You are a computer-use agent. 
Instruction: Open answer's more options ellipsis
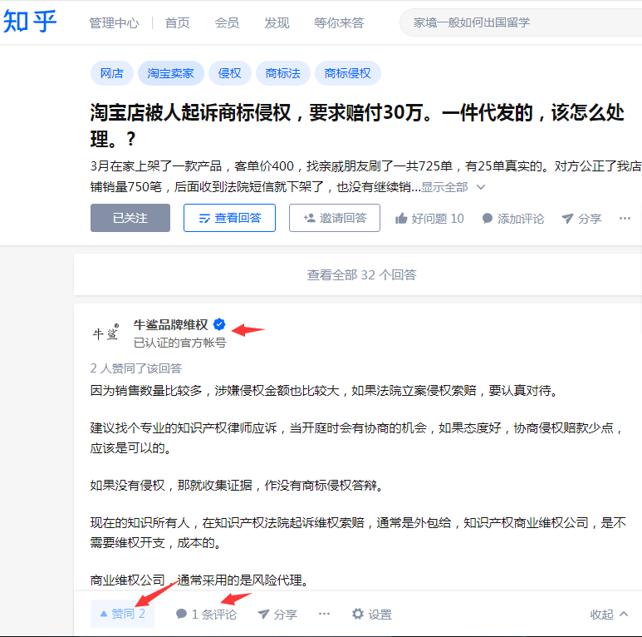(324, 614)
